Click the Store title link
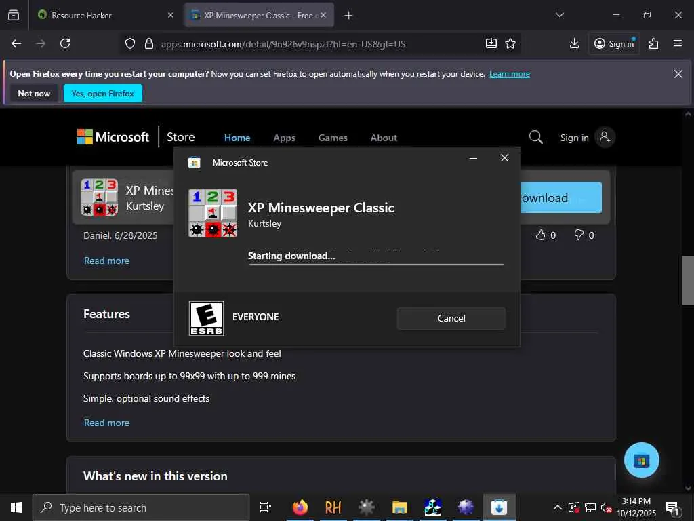694x521 pixels. tap(180, 137)
